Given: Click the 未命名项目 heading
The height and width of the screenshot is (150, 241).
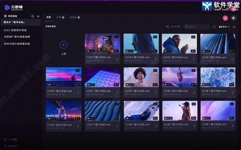Looking at the screenshot, I should click(x=51, y=26).
